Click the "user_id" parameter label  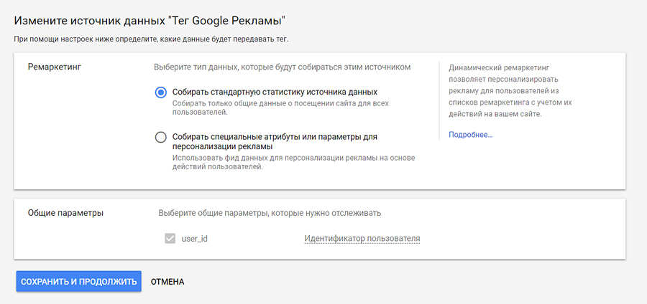pyautogui.click(x=194, y=239)
